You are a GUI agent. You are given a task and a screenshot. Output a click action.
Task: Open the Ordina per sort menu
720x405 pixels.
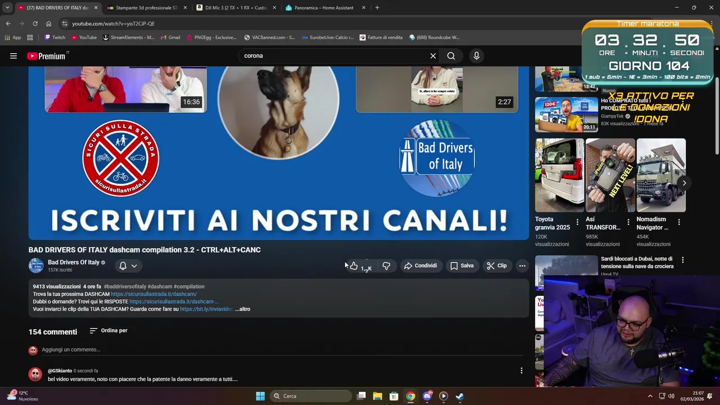109,331
